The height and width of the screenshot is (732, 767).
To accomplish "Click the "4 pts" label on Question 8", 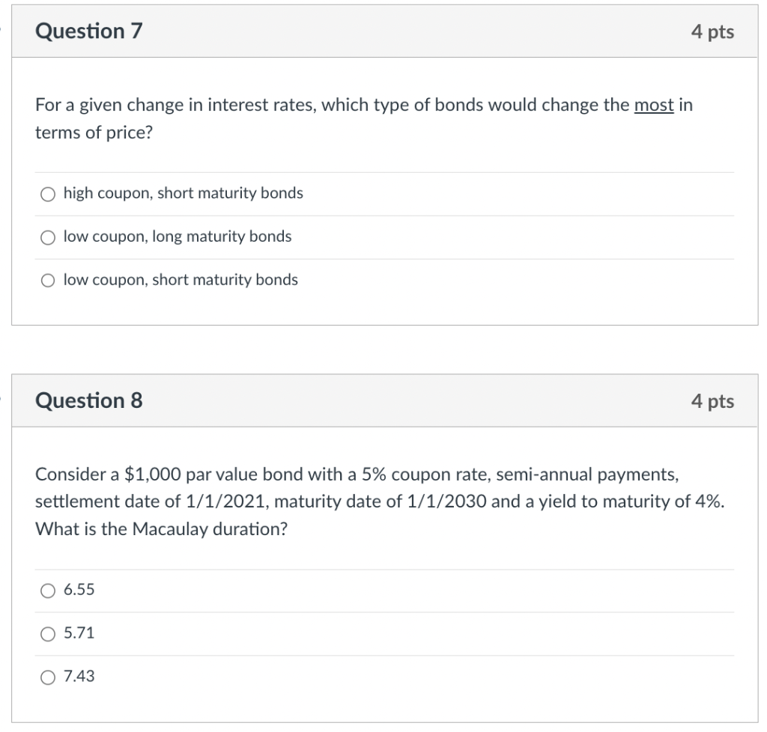I will 712,400.
